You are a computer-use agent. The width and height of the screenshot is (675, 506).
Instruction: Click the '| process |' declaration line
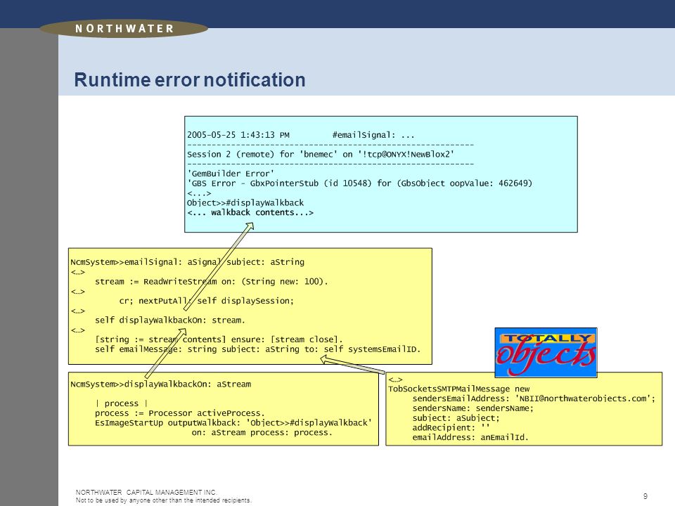[122, 403]
